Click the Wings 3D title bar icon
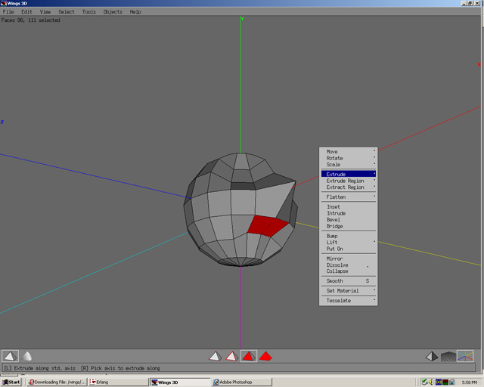484x387 pixels. pos(3,3)
